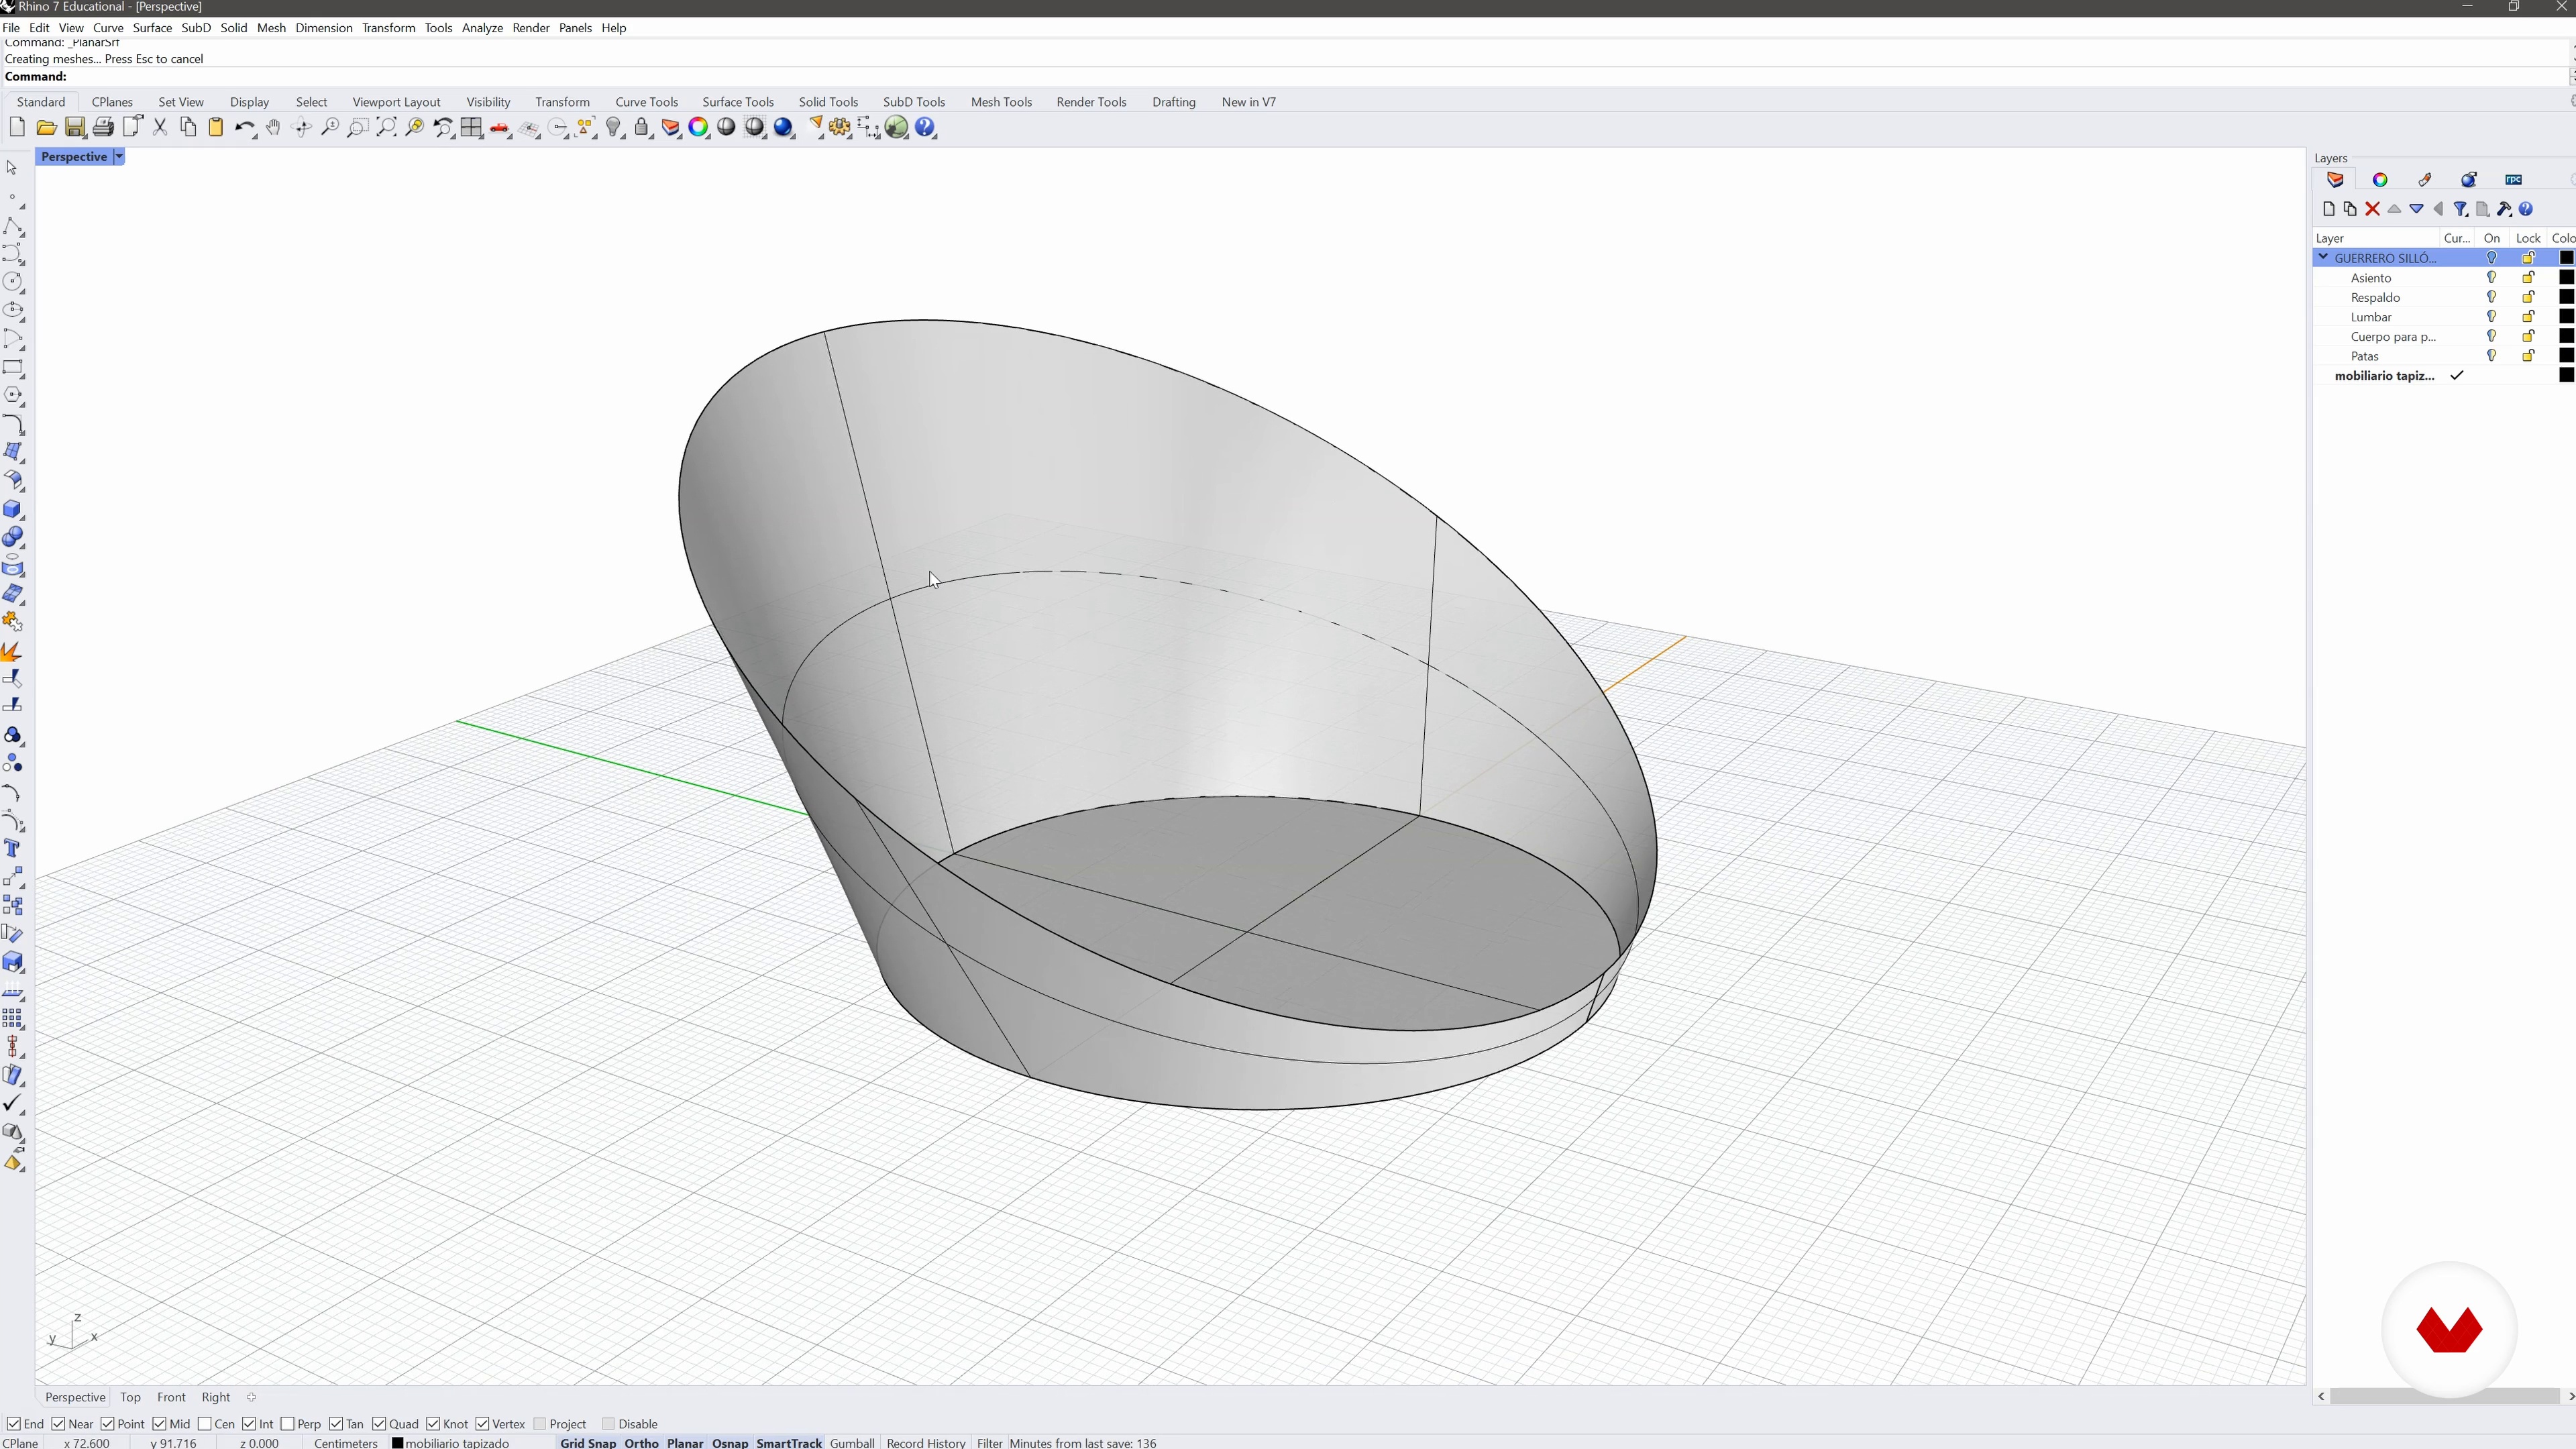Click the four-viewport layout icon
The height and width of the screenshot is (1449, 2576).
click(x=472, y=127)
